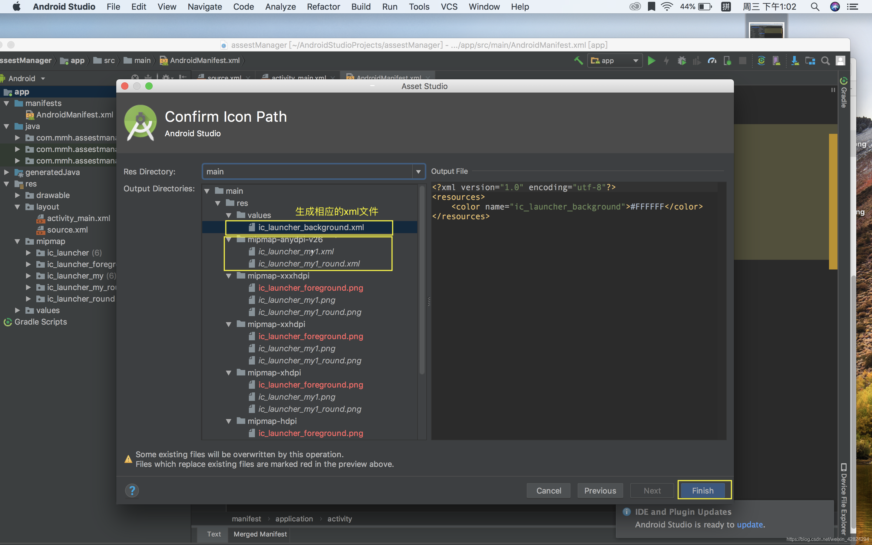The image size is (872, 545).
Task: Click the Make Project hammer icon
Action: (578, 61)
